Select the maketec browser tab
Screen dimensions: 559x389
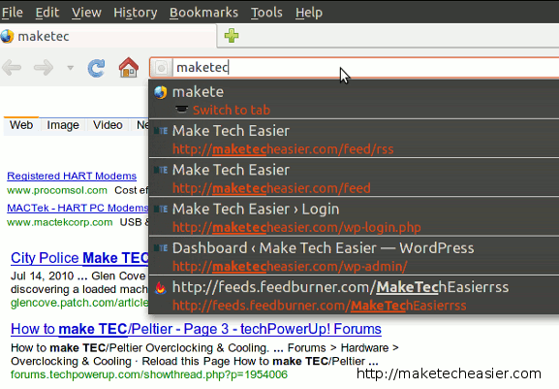click(108, 36)
